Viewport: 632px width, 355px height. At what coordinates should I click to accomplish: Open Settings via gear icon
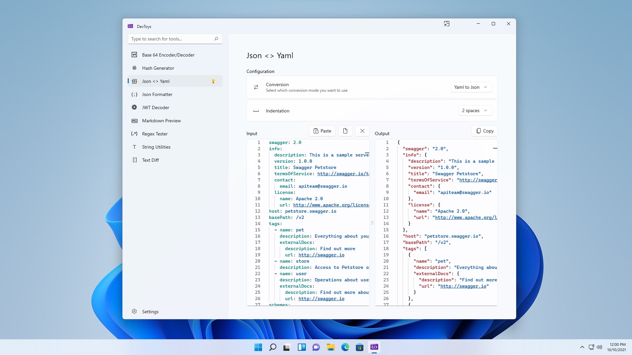pos(134,311)
